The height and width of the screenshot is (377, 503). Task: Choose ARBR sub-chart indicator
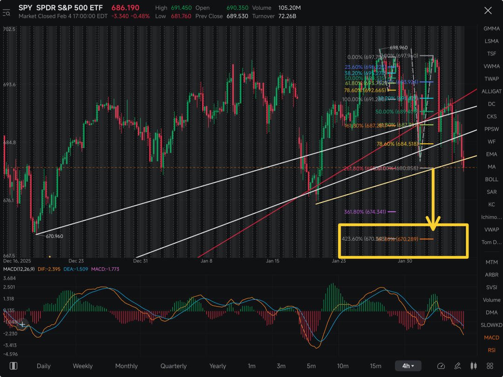click(x=491, y=275)
